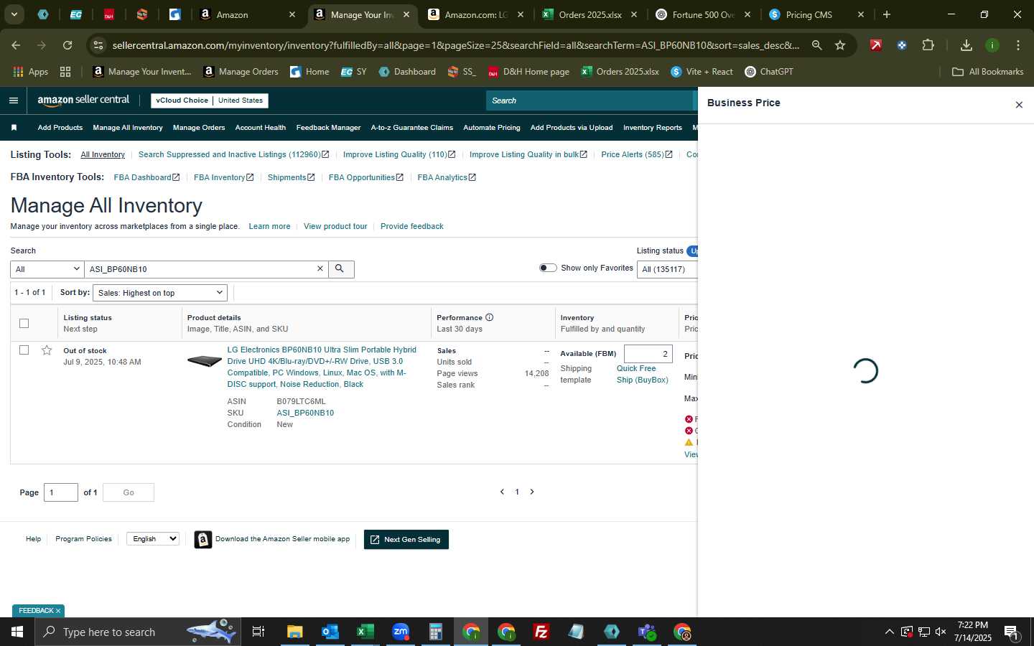Open Manage All Inventory menu item
The width and height of the screenshot is (1034, 646).
(x=128, y=128)
